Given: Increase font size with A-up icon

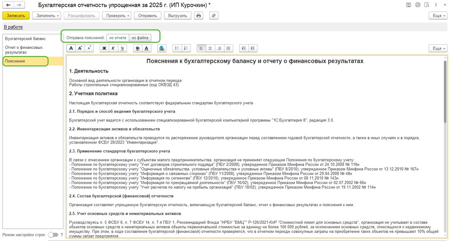Looking at the screenshot, I should coord(80,48).
